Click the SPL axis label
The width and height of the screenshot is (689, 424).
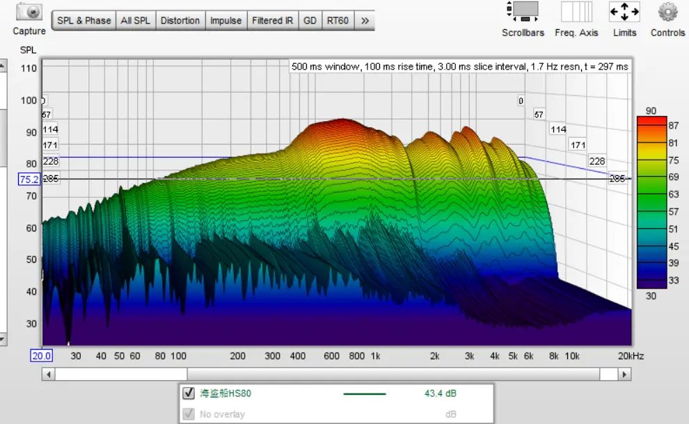coord(28,50)
